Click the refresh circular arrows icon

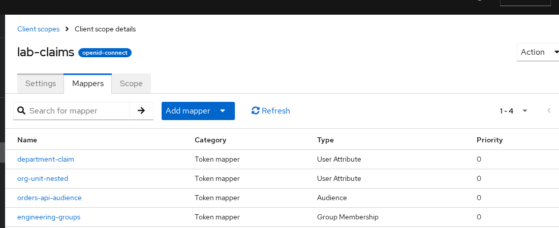click(255, 110)
